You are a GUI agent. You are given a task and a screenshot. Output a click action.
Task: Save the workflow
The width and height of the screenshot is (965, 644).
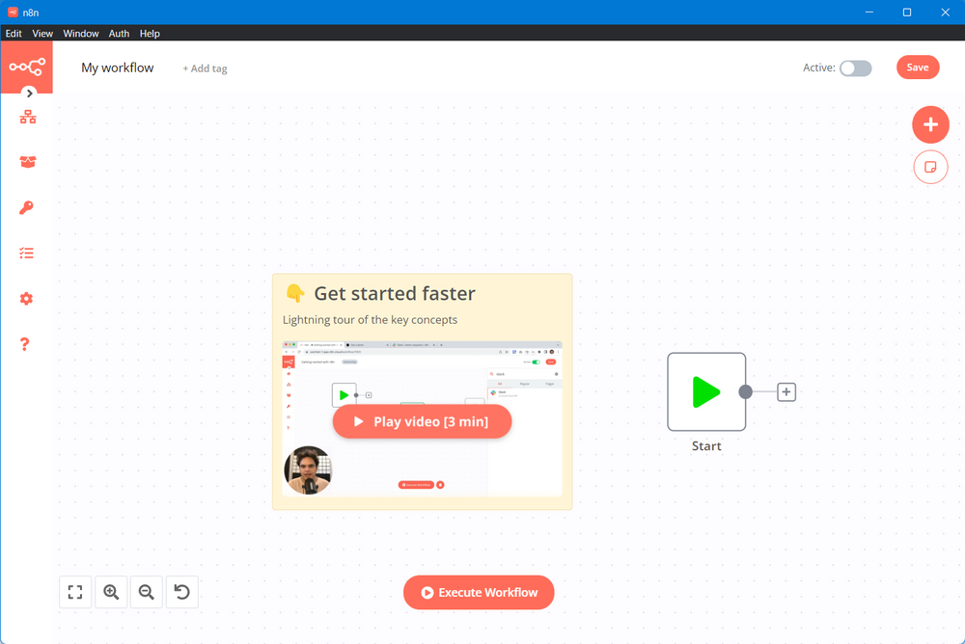click(x=917, y=67)
